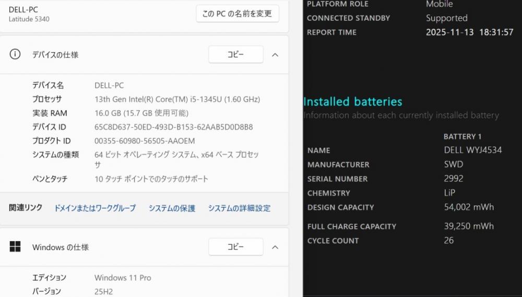The height and width of the screenshot is (297, 522).
Task: Open ドメインまたはワークグループ link
Action: click(x=95, y=208)
